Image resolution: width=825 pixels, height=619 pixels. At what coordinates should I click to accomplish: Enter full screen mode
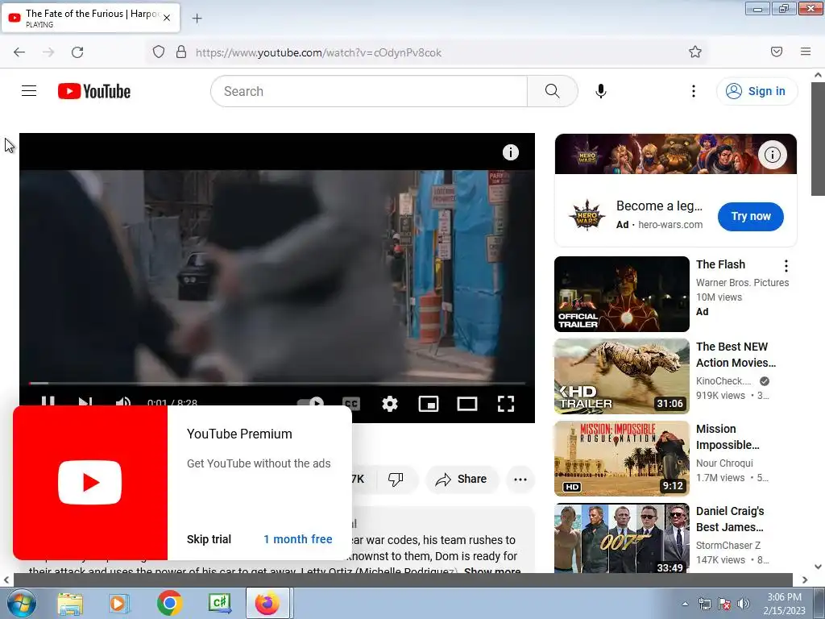click(506, 404)
